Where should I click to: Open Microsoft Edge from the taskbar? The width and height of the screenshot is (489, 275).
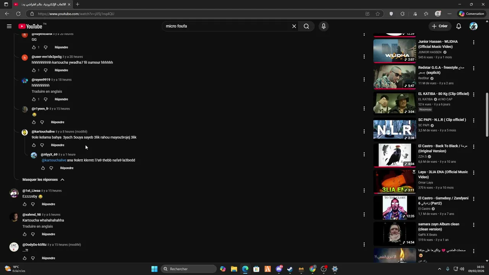coord(245,269)
